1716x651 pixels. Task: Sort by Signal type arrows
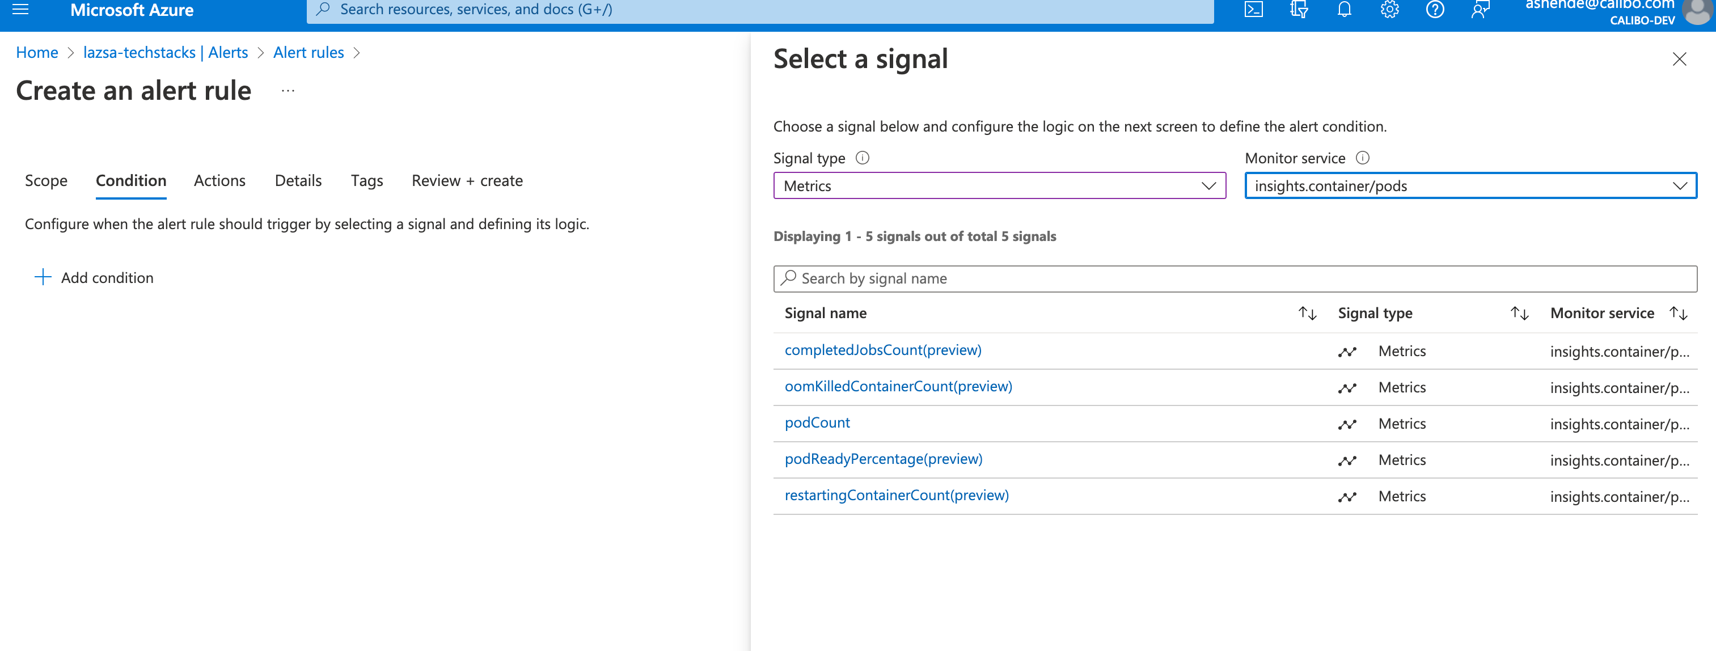click(1519, 313)
